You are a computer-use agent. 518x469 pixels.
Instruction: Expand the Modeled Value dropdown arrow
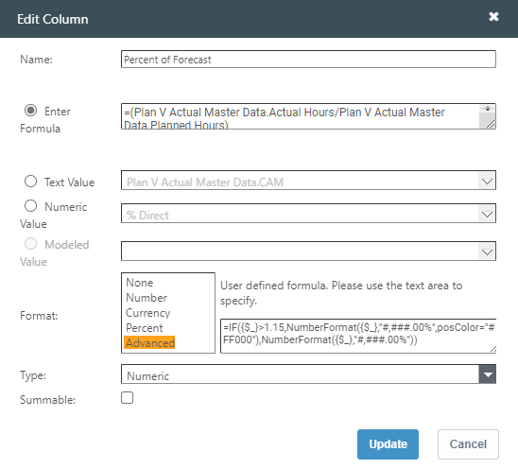487,252
